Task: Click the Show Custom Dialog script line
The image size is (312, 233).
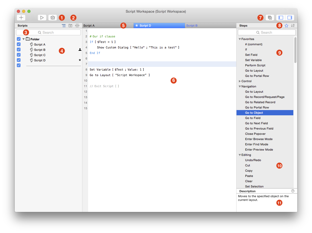Action: [x=138, y=47]
